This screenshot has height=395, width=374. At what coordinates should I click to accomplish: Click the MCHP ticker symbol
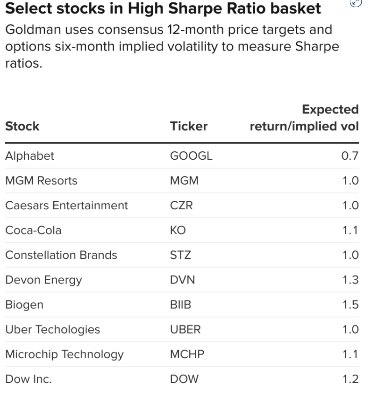(x=187, y=354)
